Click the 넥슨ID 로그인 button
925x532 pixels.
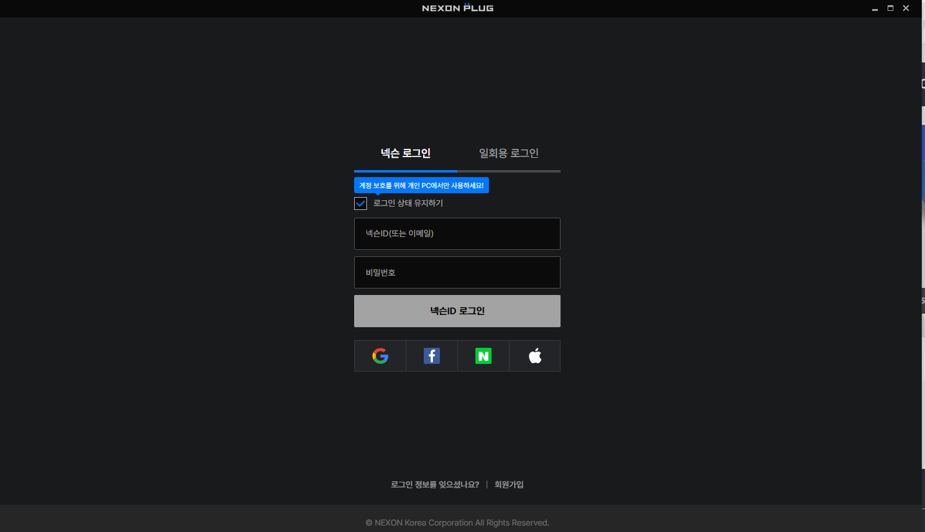tap(457, 311)
